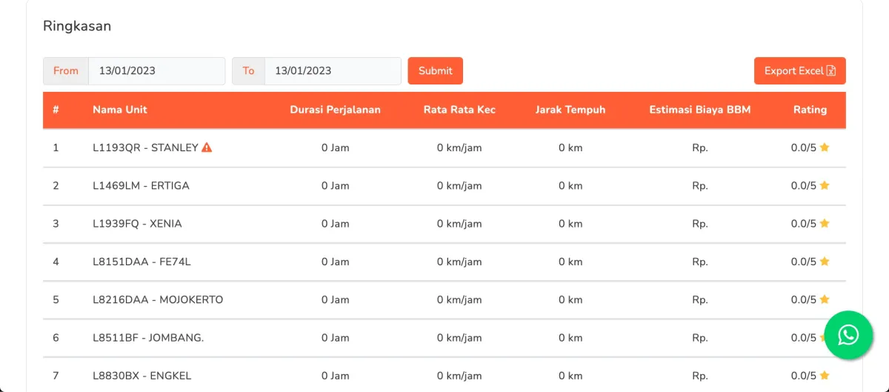Click the warning icon beside L1193QR - STANLEY

coord(207,147)
